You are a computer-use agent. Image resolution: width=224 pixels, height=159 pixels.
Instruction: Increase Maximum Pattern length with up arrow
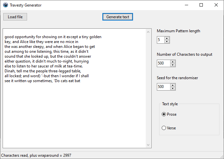[x=167, y=38]
